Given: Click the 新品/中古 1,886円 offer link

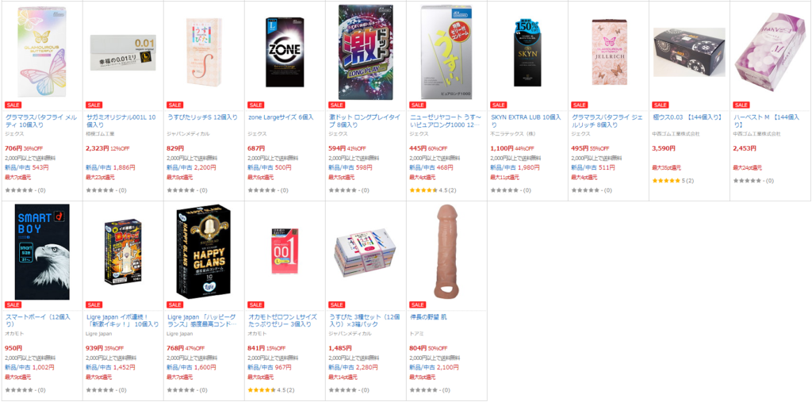Looking at the screenshot, I should [x=110, y=167].
